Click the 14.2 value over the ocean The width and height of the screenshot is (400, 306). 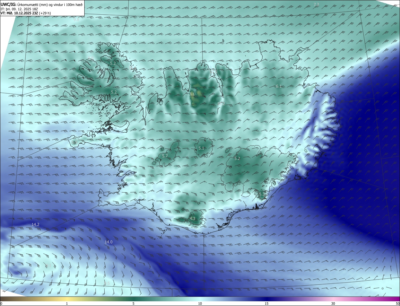tap(35, 225)
